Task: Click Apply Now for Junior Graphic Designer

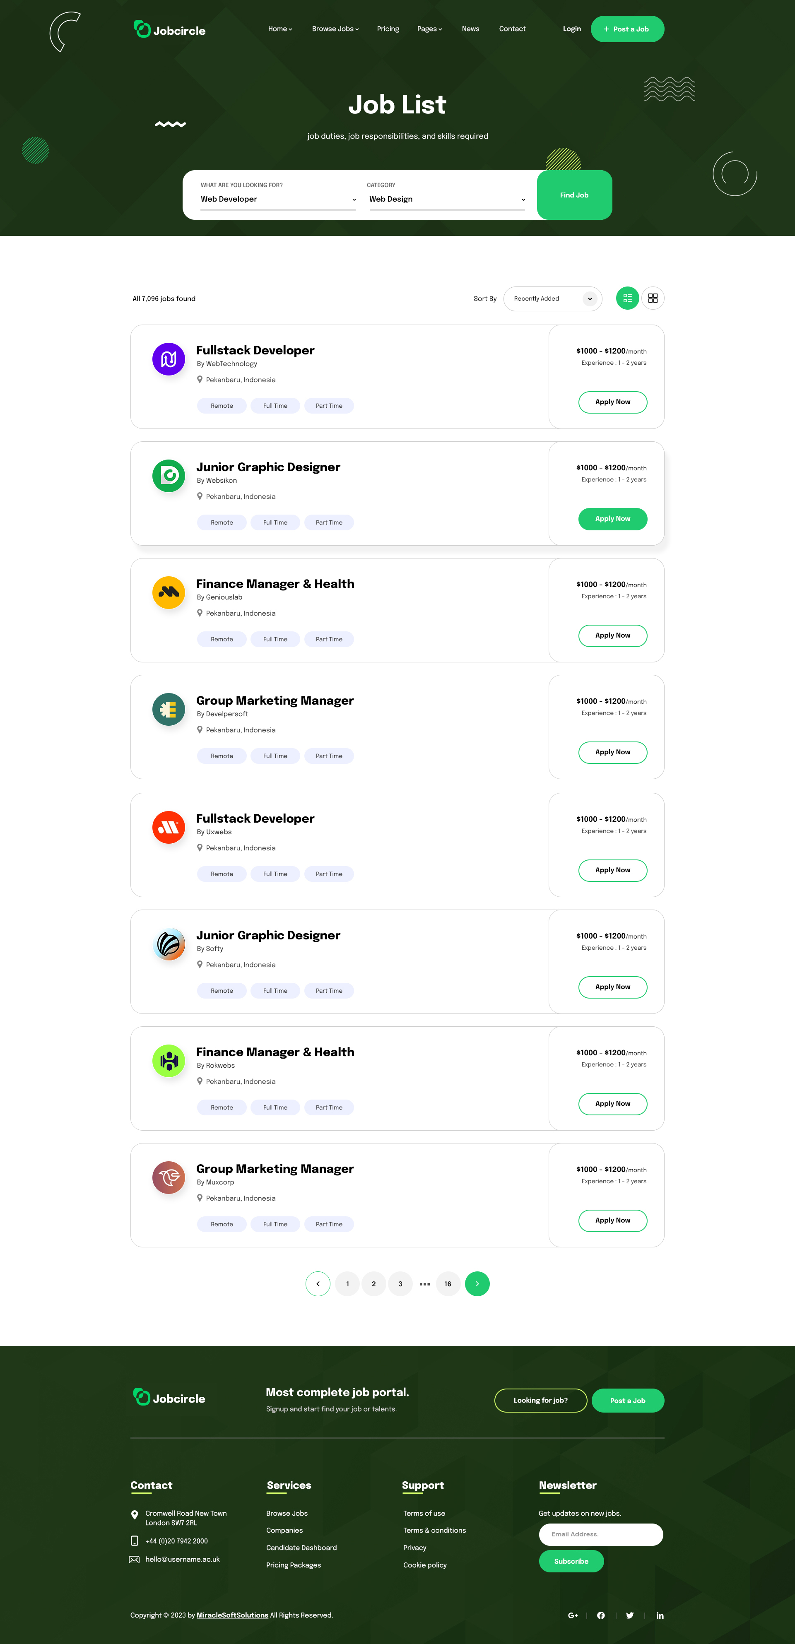Action: click(x=612, y=519)
